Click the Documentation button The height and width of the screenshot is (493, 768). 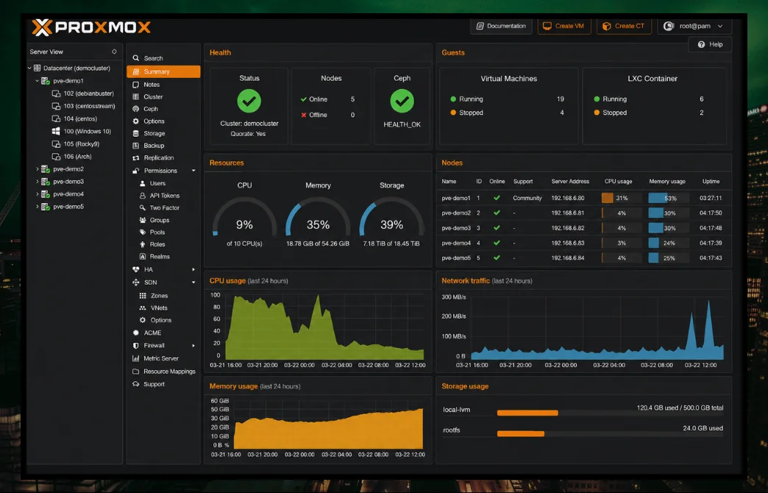click(x=501, y=26)
